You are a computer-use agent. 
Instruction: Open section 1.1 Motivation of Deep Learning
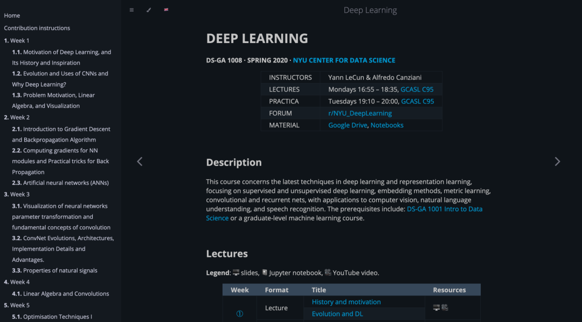tap(61, 58)
